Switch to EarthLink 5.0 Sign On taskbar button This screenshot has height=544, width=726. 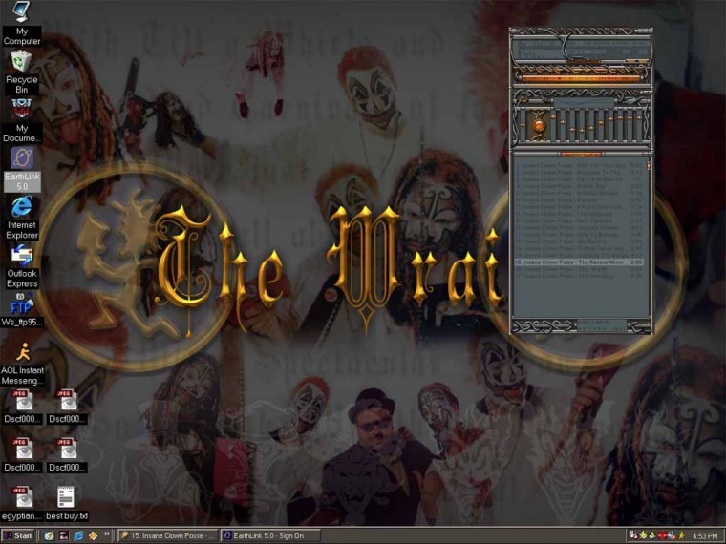coord(270,535)
